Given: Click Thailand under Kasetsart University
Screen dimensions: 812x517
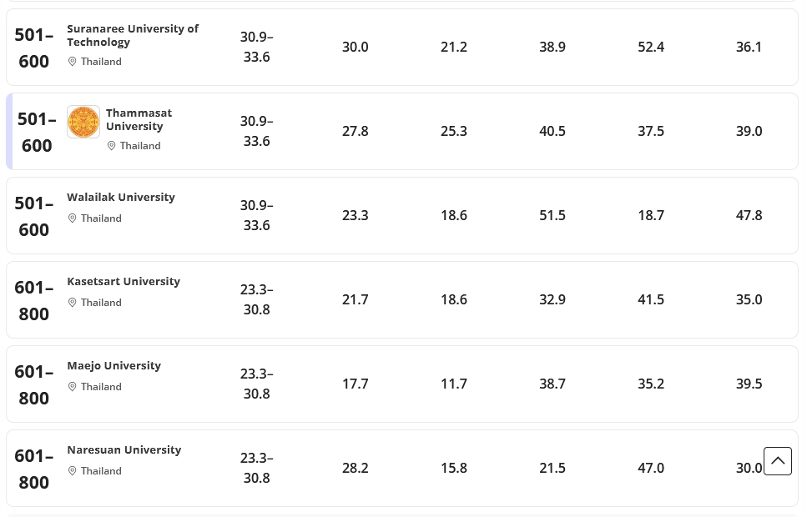Looking at the screenshot, I should pos(101,303).
